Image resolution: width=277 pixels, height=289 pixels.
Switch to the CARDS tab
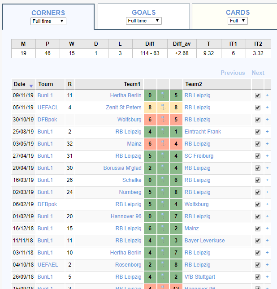pos(238,13)
